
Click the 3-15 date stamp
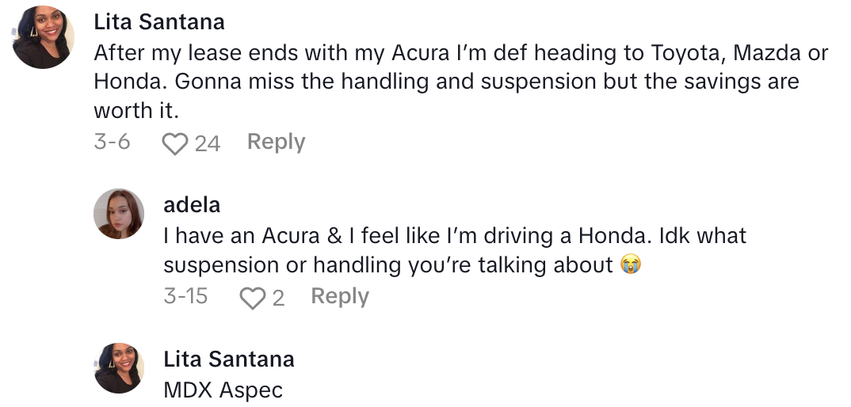coord(185,296)
